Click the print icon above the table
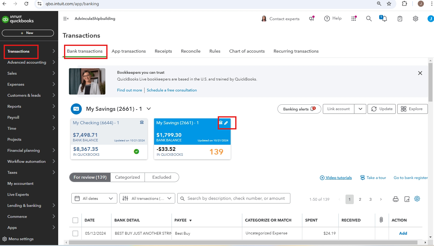 click(396, 199)
